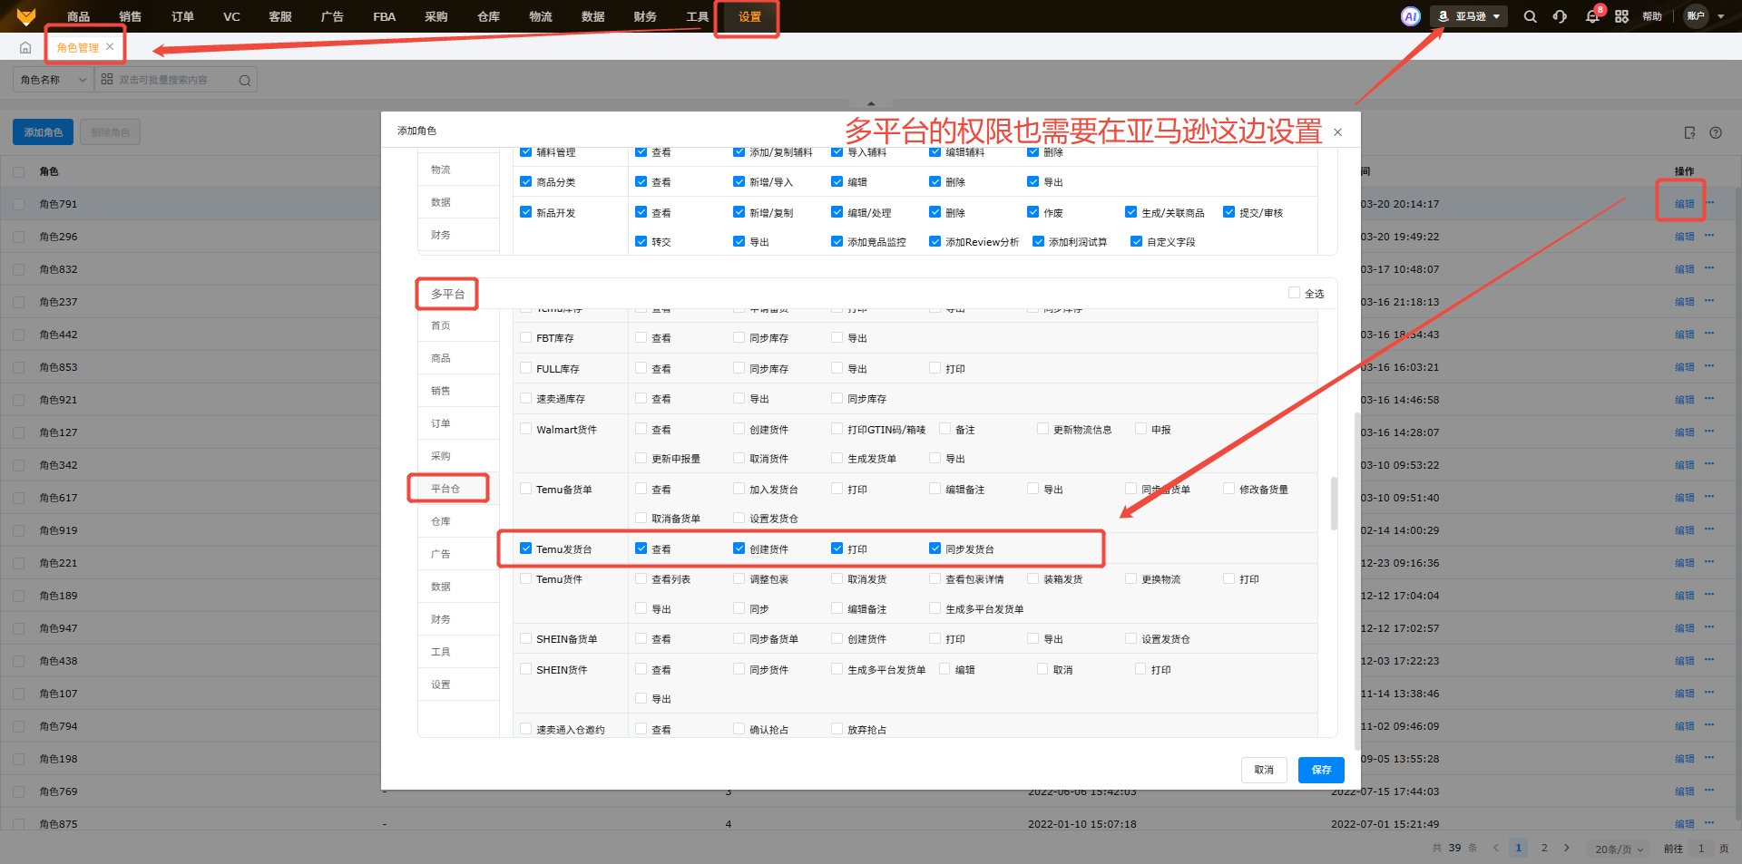Open the 设置 menu in top navigation
This screenshot has height=864, width=1742.
749,17
